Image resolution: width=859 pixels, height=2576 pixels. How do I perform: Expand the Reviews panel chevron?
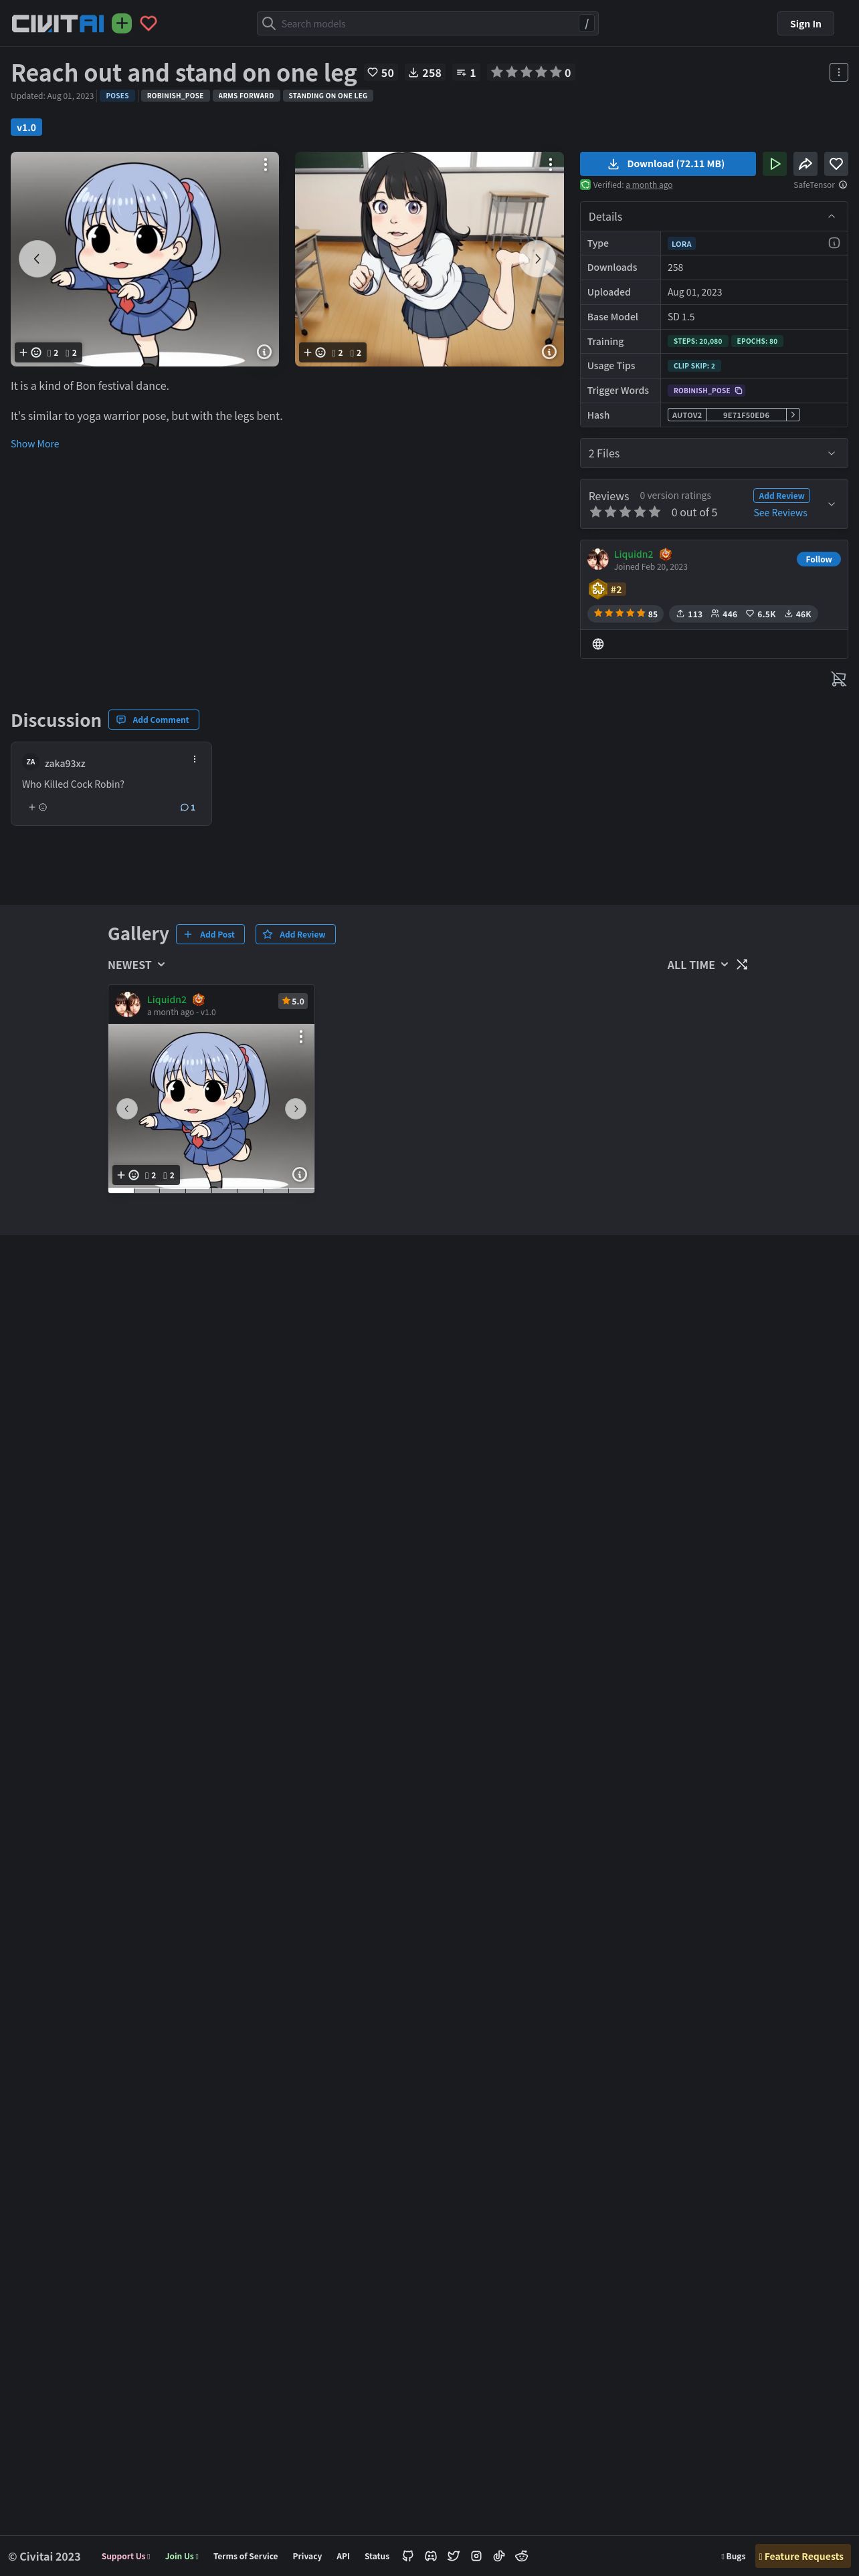click(x=831, y=504)
